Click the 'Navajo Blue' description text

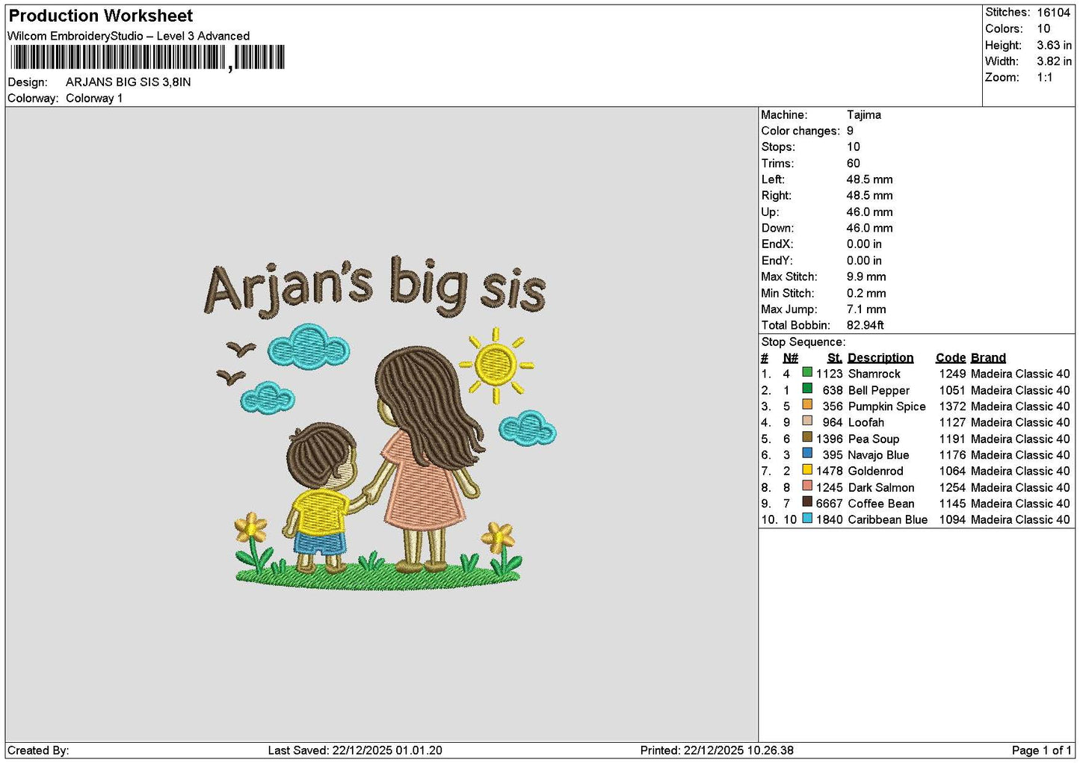tap(879, 455)
